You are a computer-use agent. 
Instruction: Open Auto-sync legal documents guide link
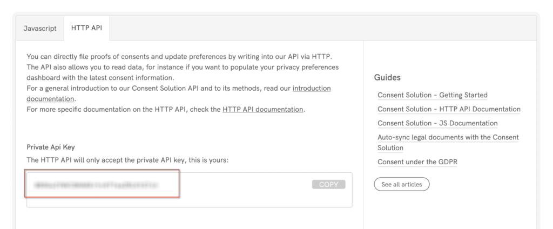coord(448,137)
